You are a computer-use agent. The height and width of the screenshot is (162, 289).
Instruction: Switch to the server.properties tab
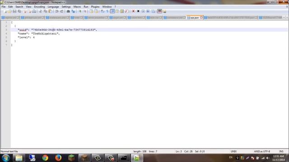[x=96, y=18]
